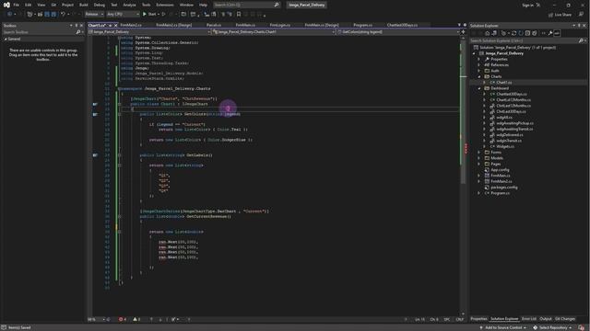
Task: Open the Build menu
Action: click(84, 5)
